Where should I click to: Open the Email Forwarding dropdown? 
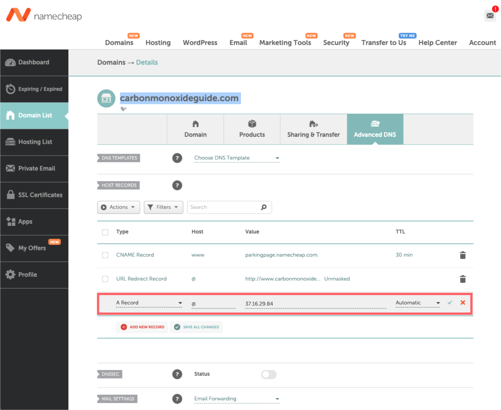click(237, 399)
